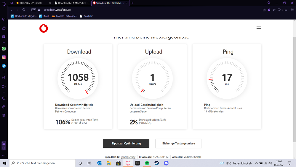Search tabs with the magnifier icon

269,3
